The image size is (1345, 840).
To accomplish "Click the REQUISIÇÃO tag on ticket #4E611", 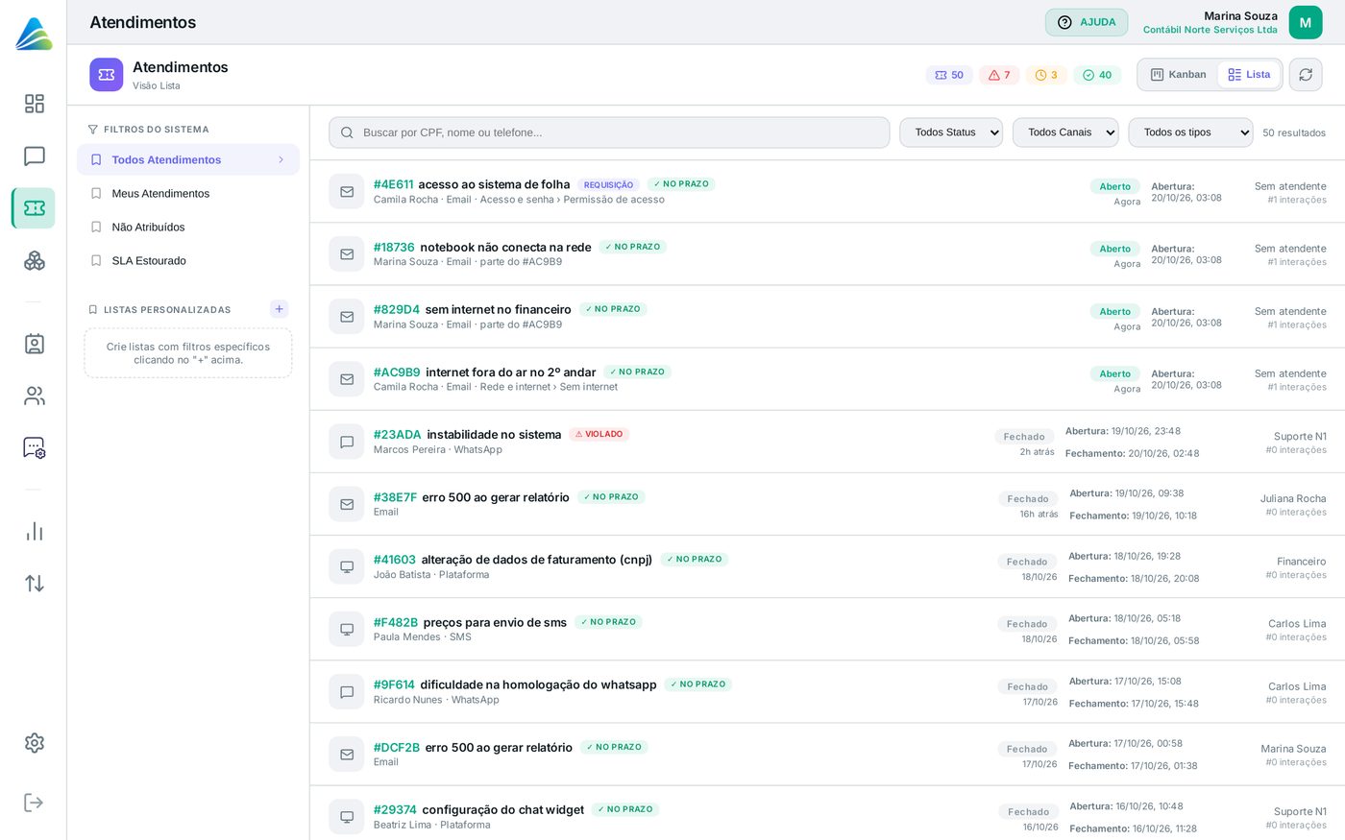I will tap(608, 185).
